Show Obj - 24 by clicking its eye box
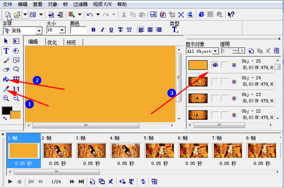The height and width of the screenshot is (188, 284). pyautogui.click(x=215, y=81)
